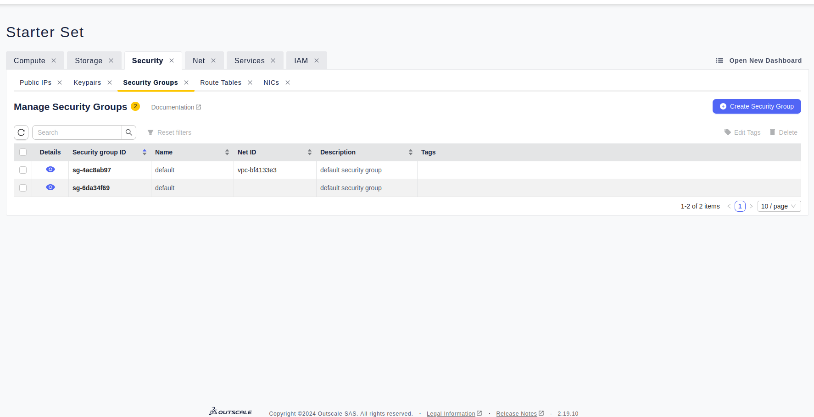
Task: Open the Route Tables sub-tab
Action: pyautogui.click(x=220, y=82)
